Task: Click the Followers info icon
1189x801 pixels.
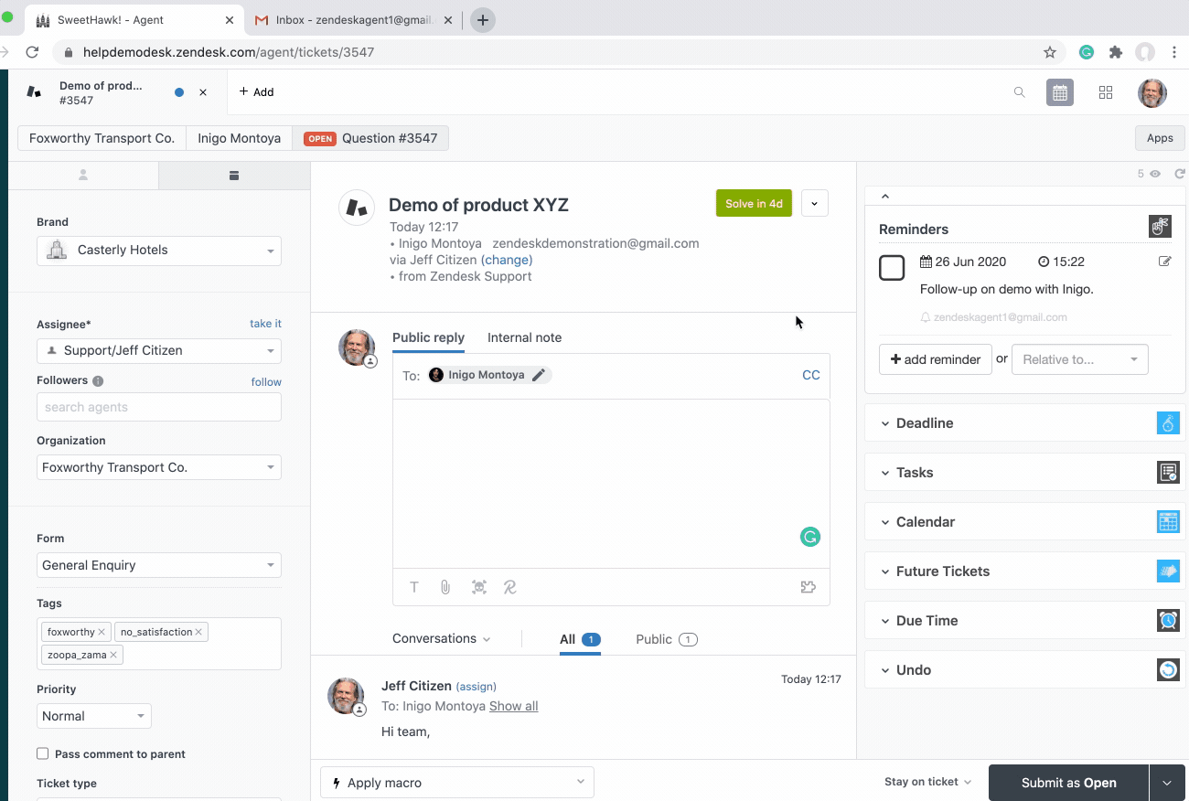Action: click(x=98, y=381)
